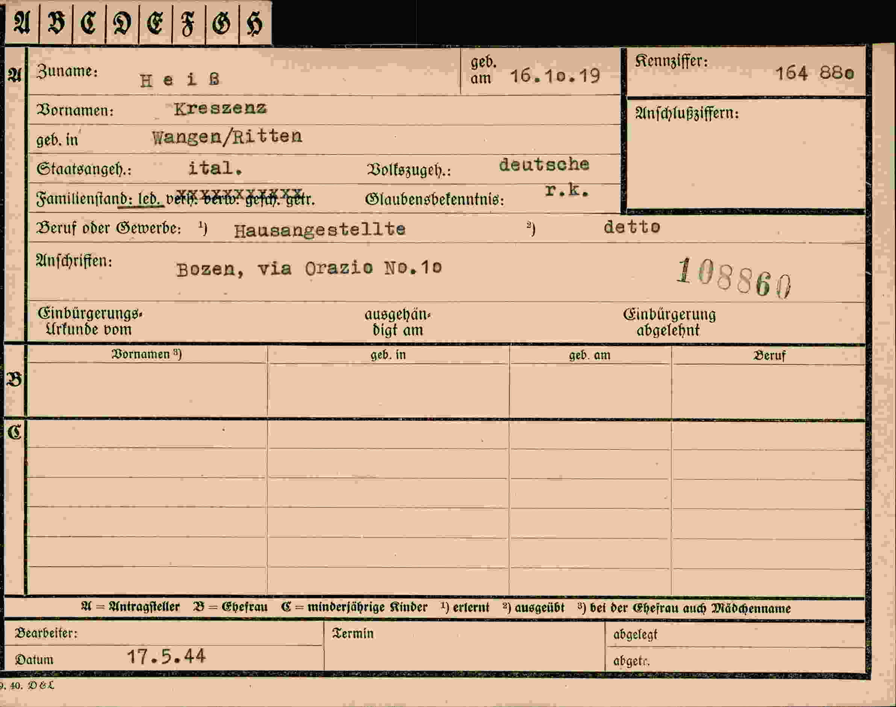Image resolution: width=896 pixels, height=707 pixels.
Task: Click the 'C = minderjährige Kinder' legend
Action: pyautogui.click(x=354, y=607)
